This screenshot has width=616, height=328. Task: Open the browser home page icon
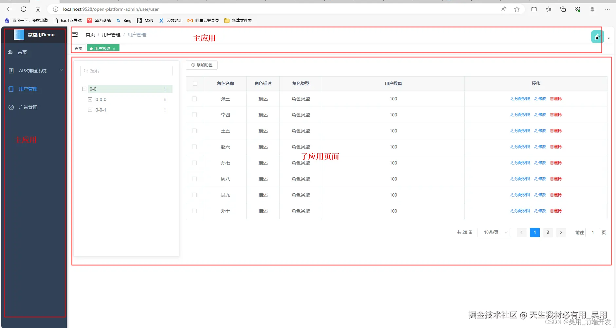[38, 9]
